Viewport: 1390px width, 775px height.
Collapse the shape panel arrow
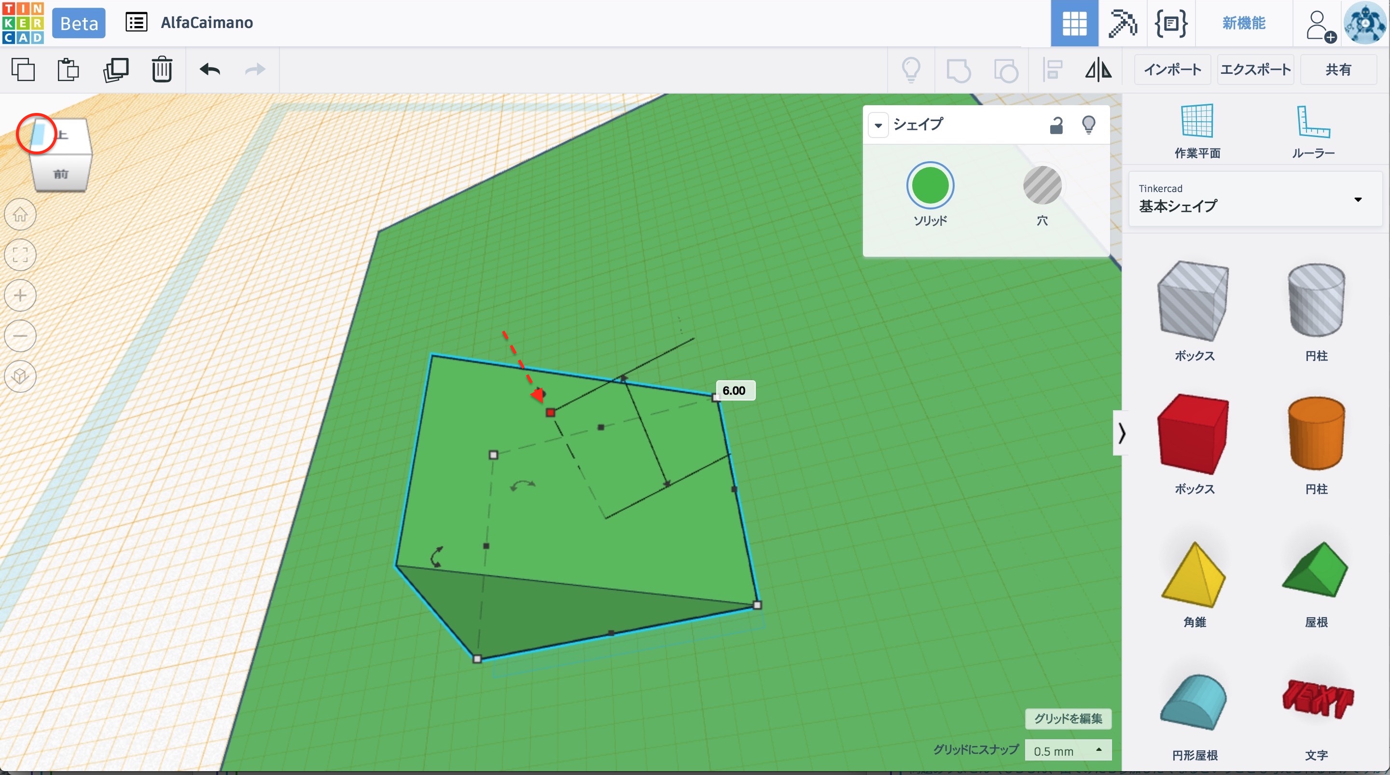pos(878,125)
